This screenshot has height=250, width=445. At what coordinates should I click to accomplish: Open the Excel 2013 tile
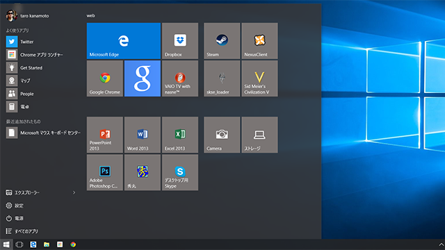coord(180,135)
